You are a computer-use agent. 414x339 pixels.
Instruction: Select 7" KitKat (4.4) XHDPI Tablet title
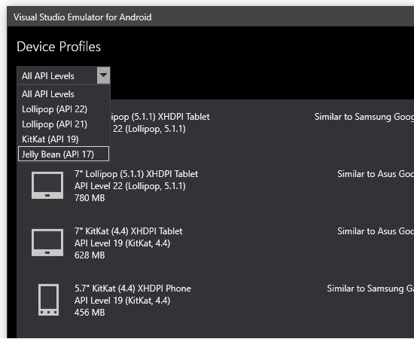coord(128,231)
